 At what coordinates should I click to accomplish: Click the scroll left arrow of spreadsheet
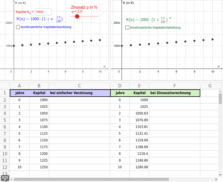(x=12, y=179)
